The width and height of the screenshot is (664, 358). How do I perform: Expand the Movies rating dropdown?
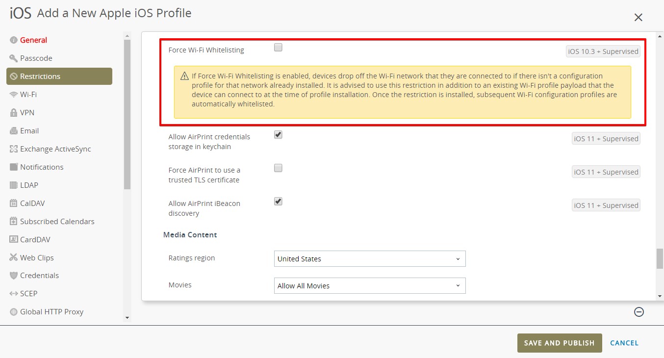tap(369, 286)
